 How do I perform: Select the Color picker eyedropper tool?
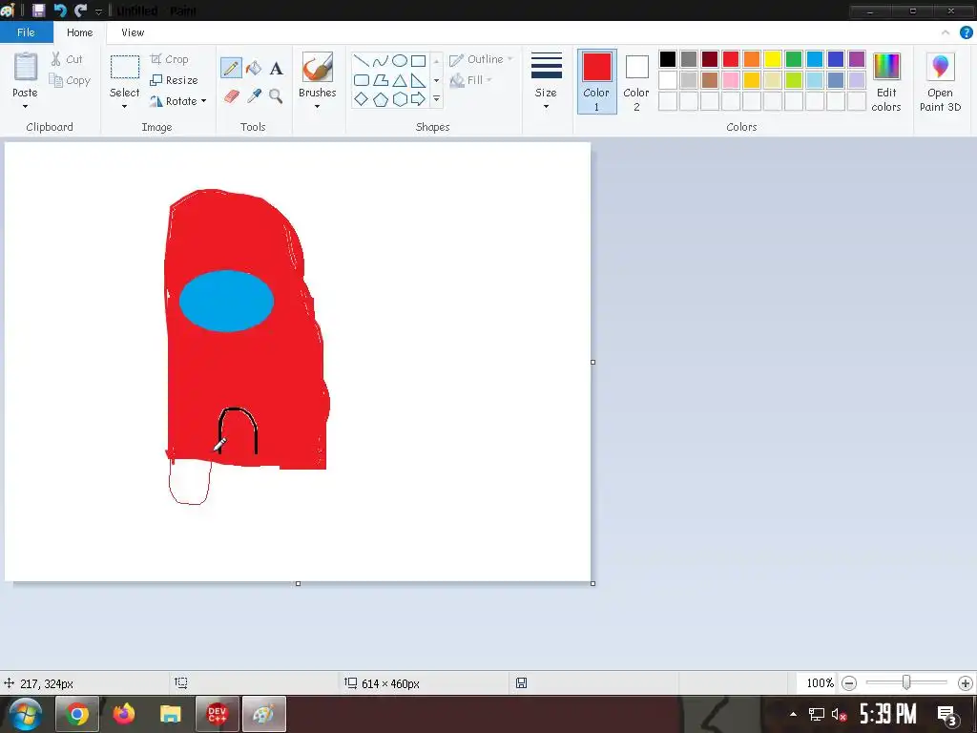pyautogui.click(x=254, y=96)
